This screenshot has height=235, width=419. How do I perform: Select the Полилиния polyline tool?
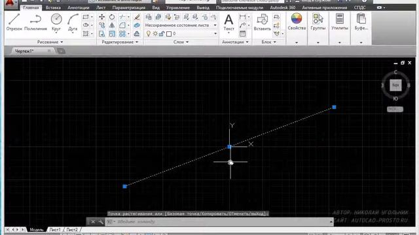pos(35,22)
